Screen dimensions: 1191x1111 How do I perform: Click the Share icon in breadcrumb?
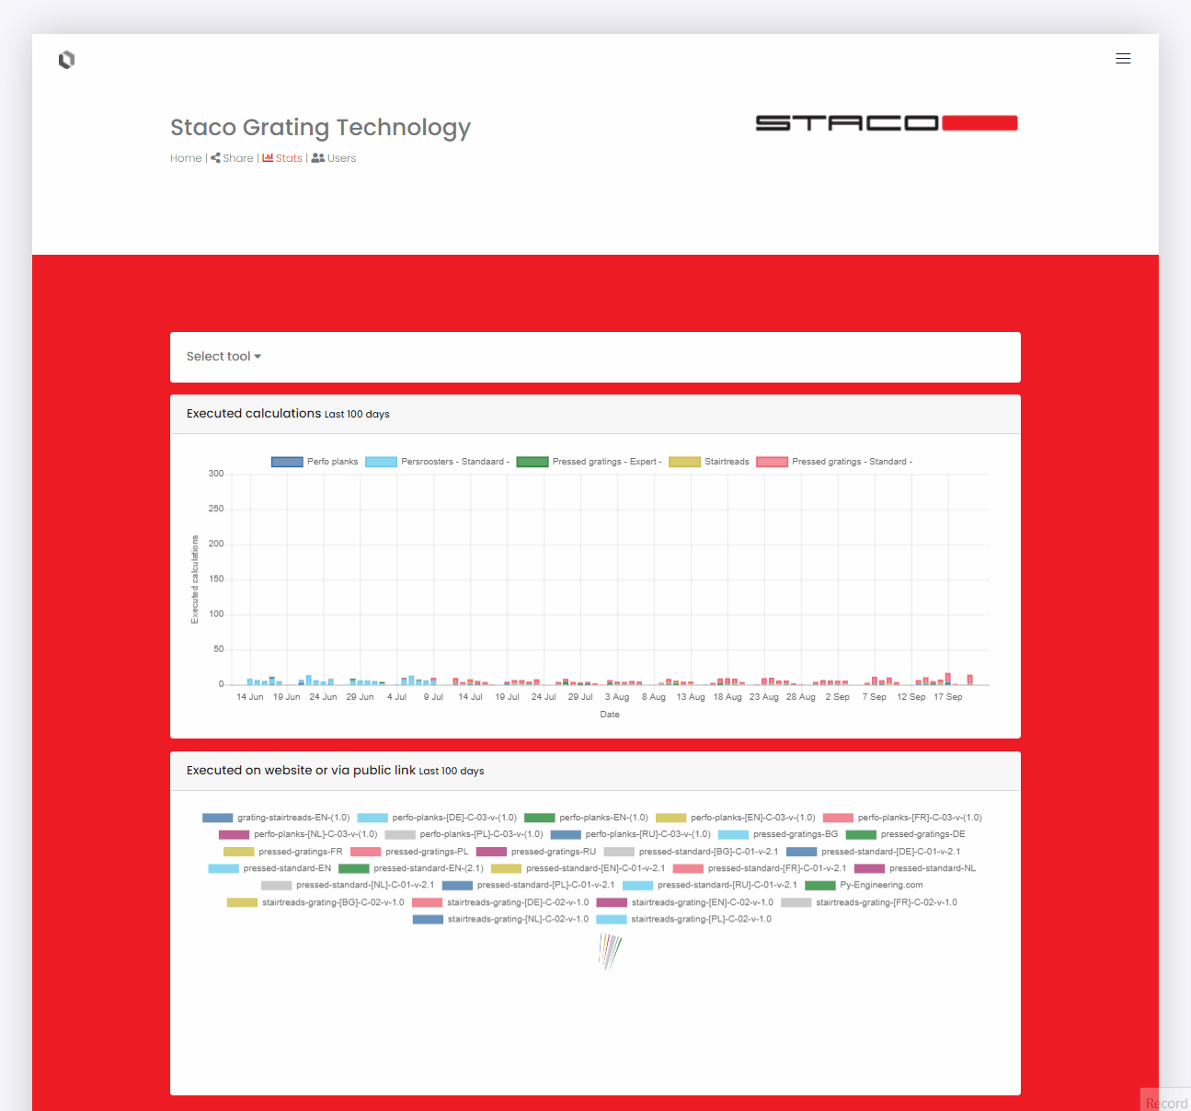click(215, 158)
